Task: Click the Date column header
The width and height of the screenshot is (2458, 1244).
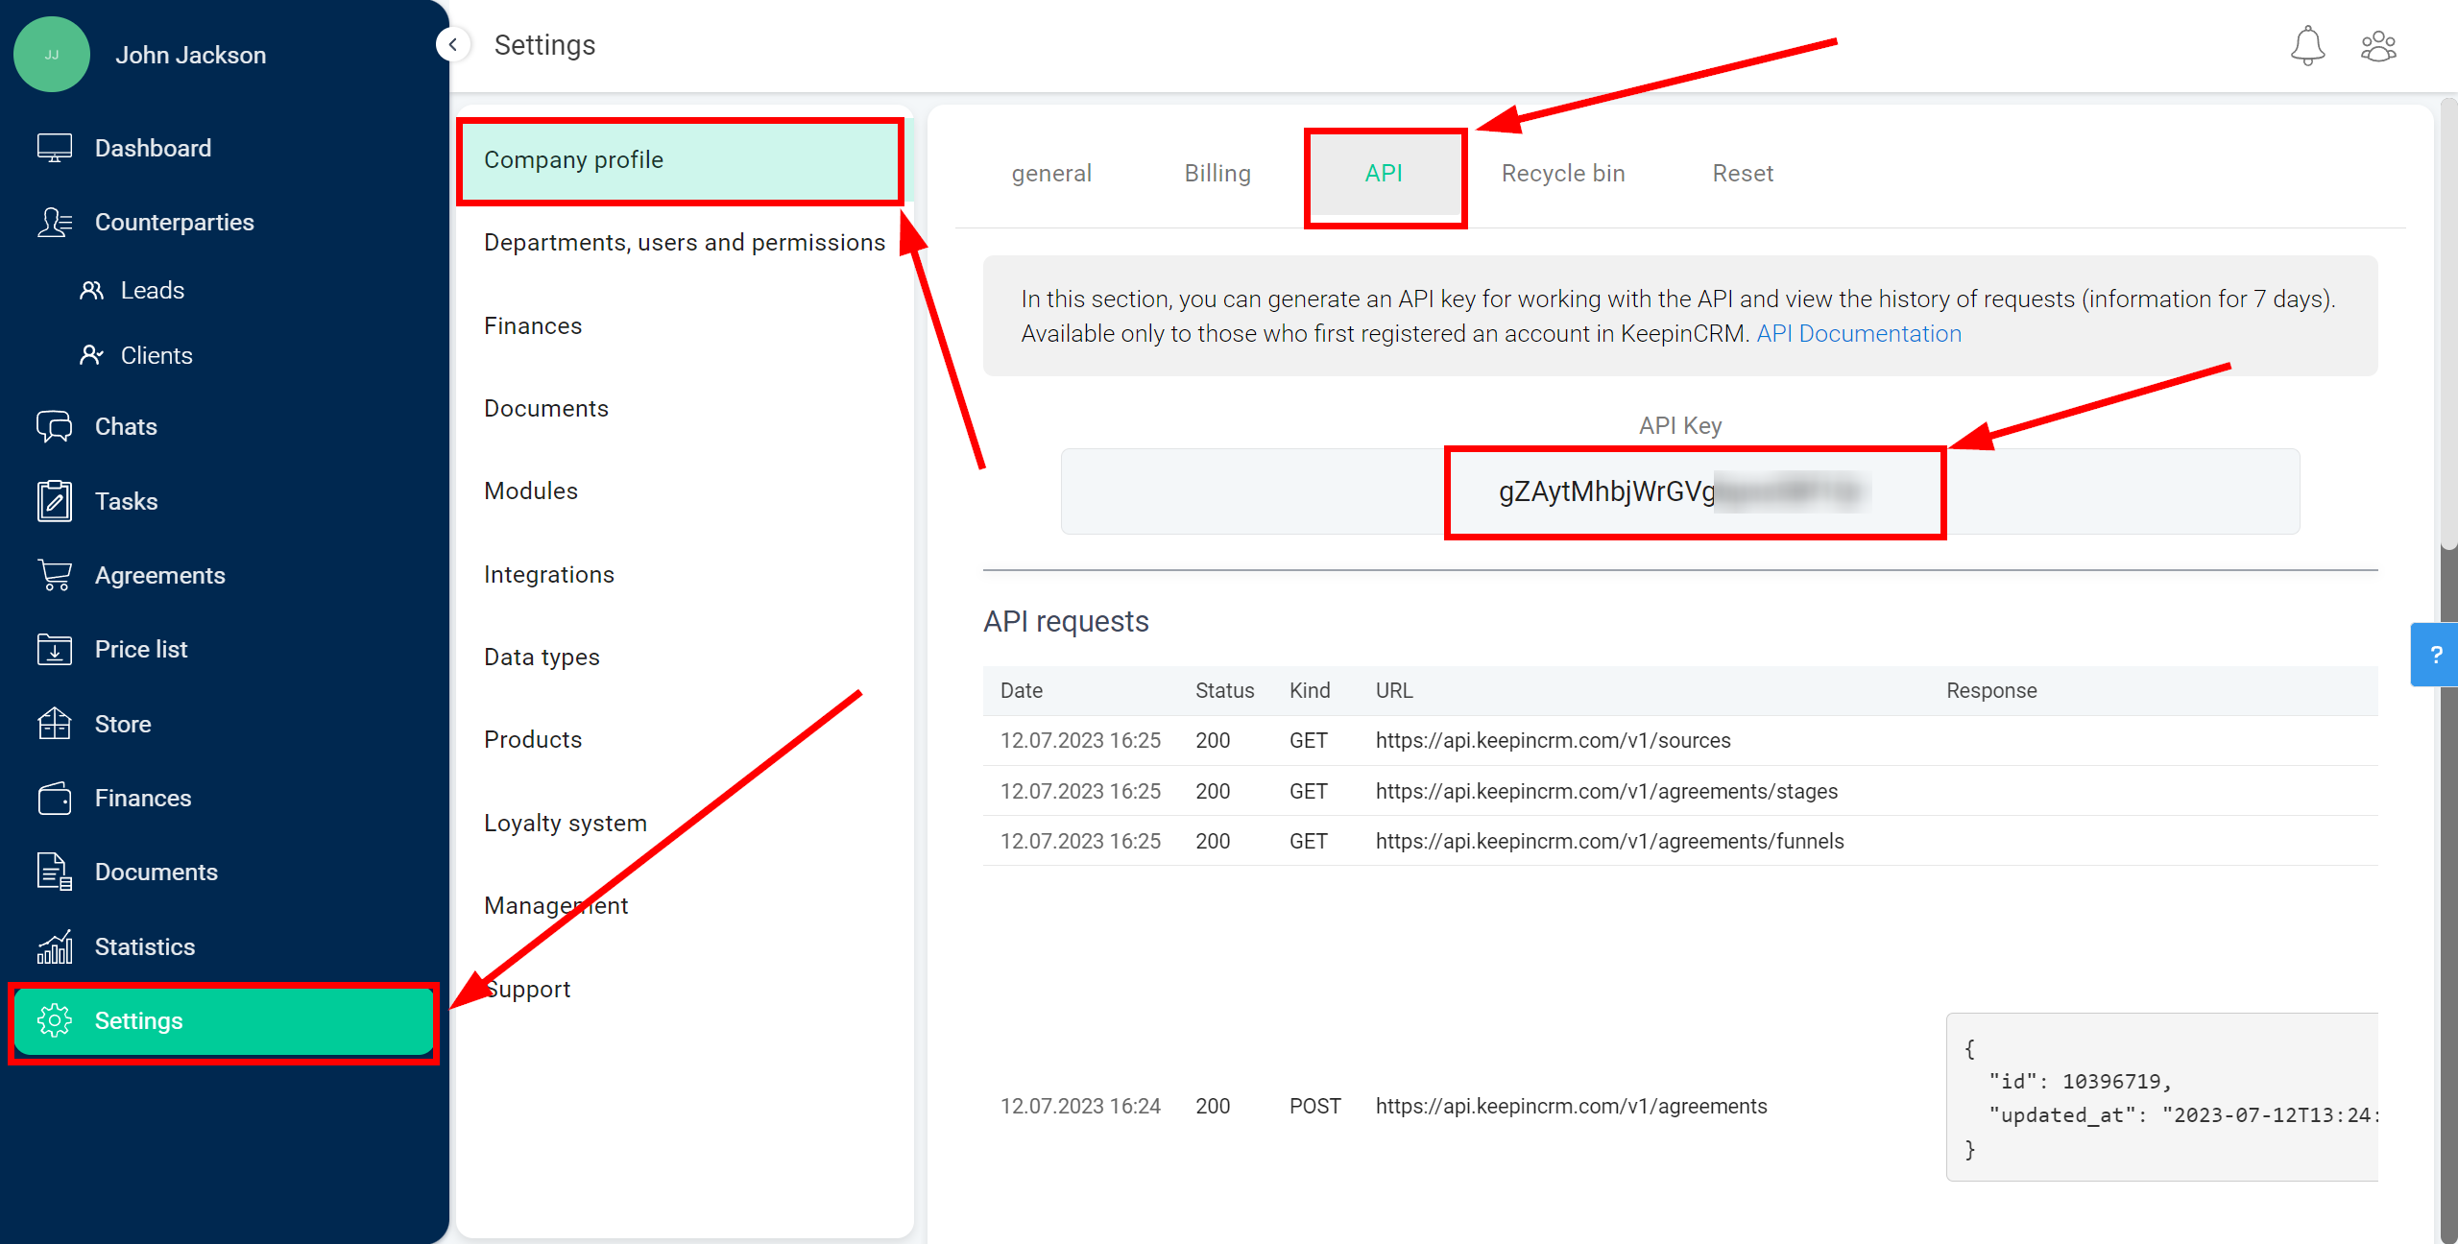Action: (x=1022, y=690)
